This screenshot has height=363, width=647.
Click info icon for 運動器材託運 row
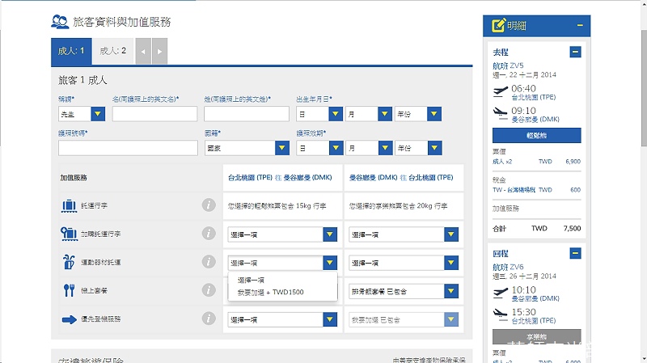[x=209, y=261]
